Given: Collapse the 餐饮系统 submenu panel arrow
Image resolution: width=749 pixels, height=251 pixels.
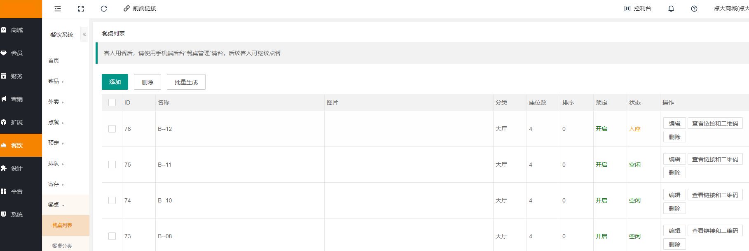Looking at the screenshot, I should point(84,35).
